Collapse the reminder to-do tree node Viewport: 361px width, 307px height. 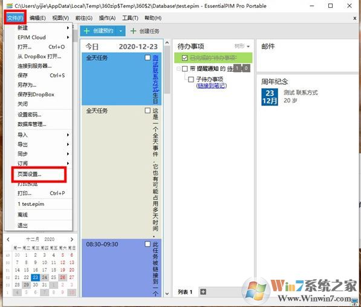tap(178, 68)
